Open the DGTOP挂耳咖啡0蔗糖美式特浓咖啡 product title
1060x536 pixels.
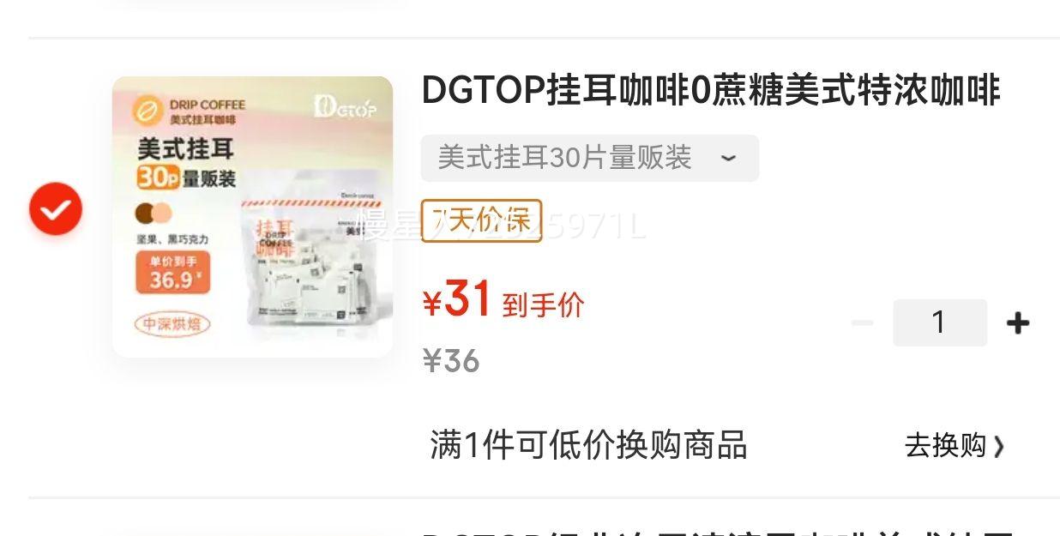tap(711, 90)
